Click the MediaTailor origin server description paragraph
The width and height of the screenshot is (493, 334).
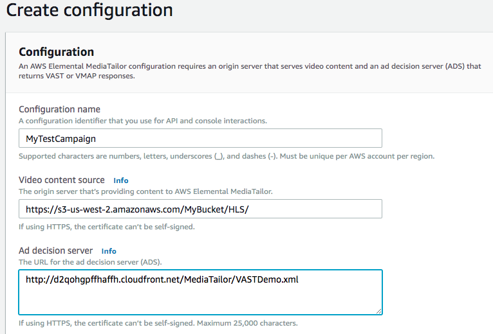point(250,71)
